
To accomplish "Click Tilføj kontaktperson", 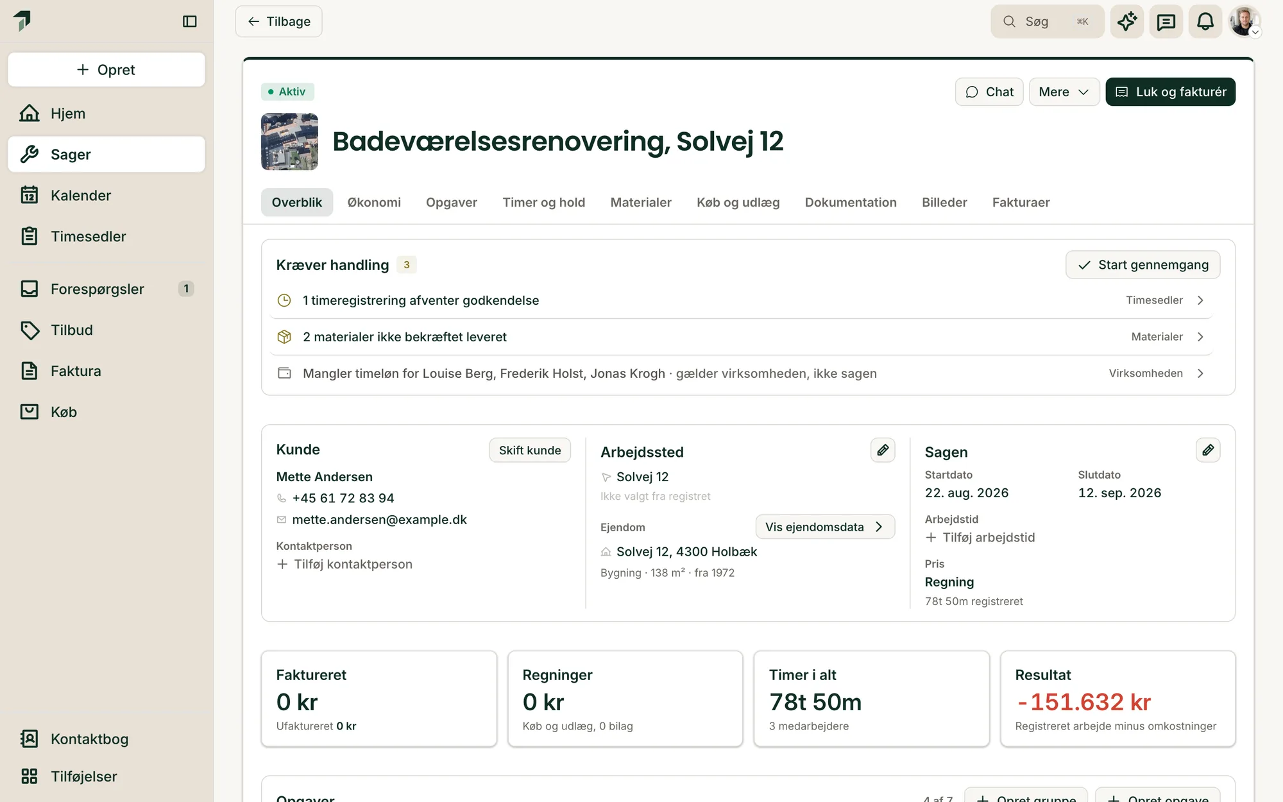I will click(x=344, y=565).
